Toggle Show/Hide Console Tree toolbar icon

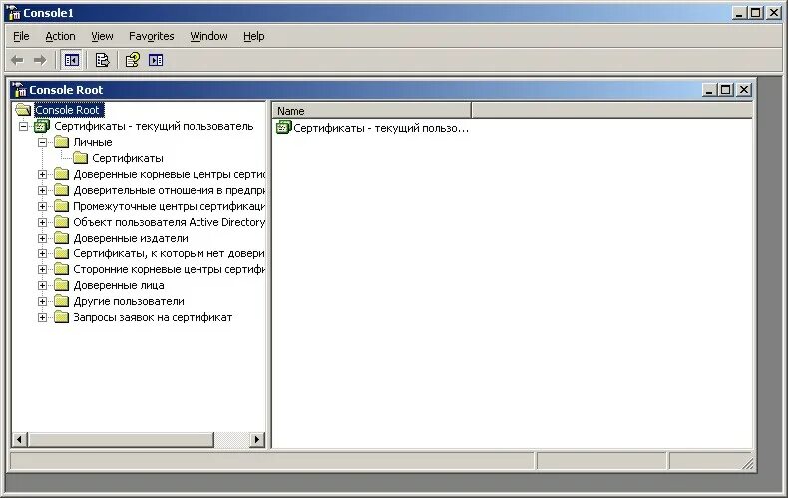[x=72, y=60]
